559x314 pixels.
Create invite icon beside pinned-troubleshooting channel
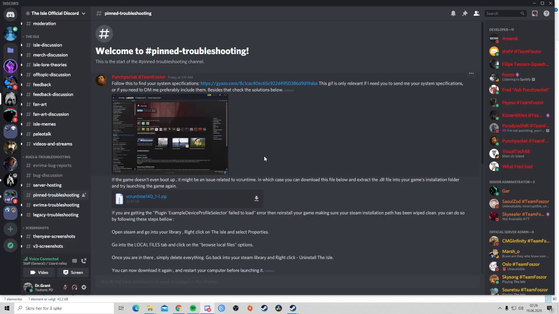click(x=84, y=195)
